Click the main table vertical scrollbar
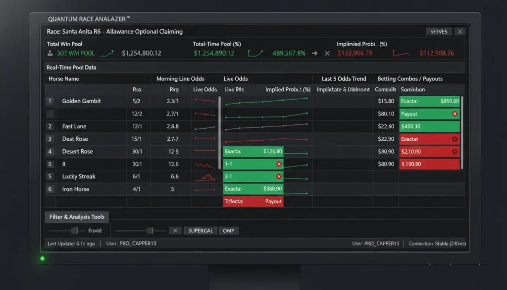 220,132
